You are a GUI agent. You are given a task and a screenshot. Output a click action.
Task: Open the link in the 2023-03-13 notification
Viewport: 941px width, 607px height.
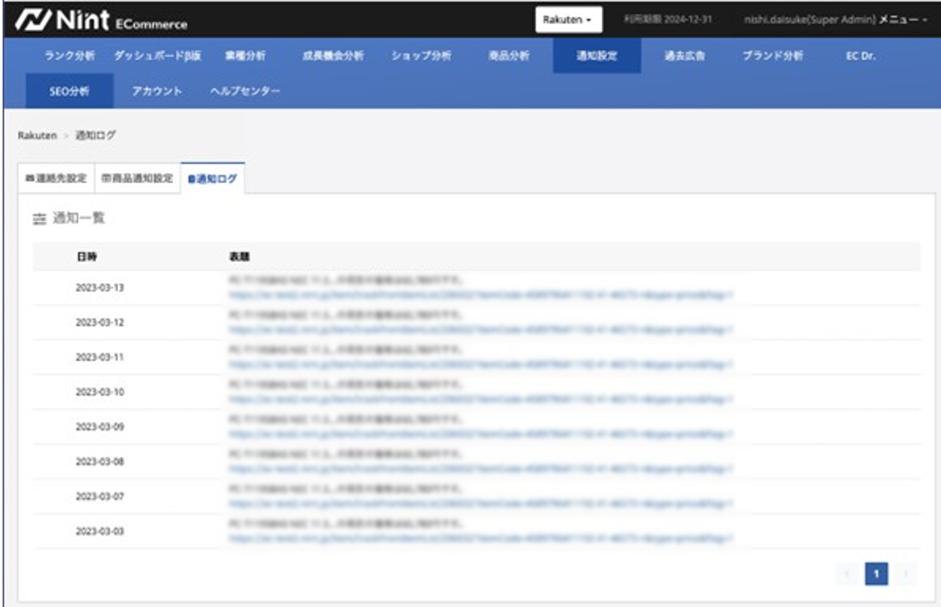(x=480, y=295)
